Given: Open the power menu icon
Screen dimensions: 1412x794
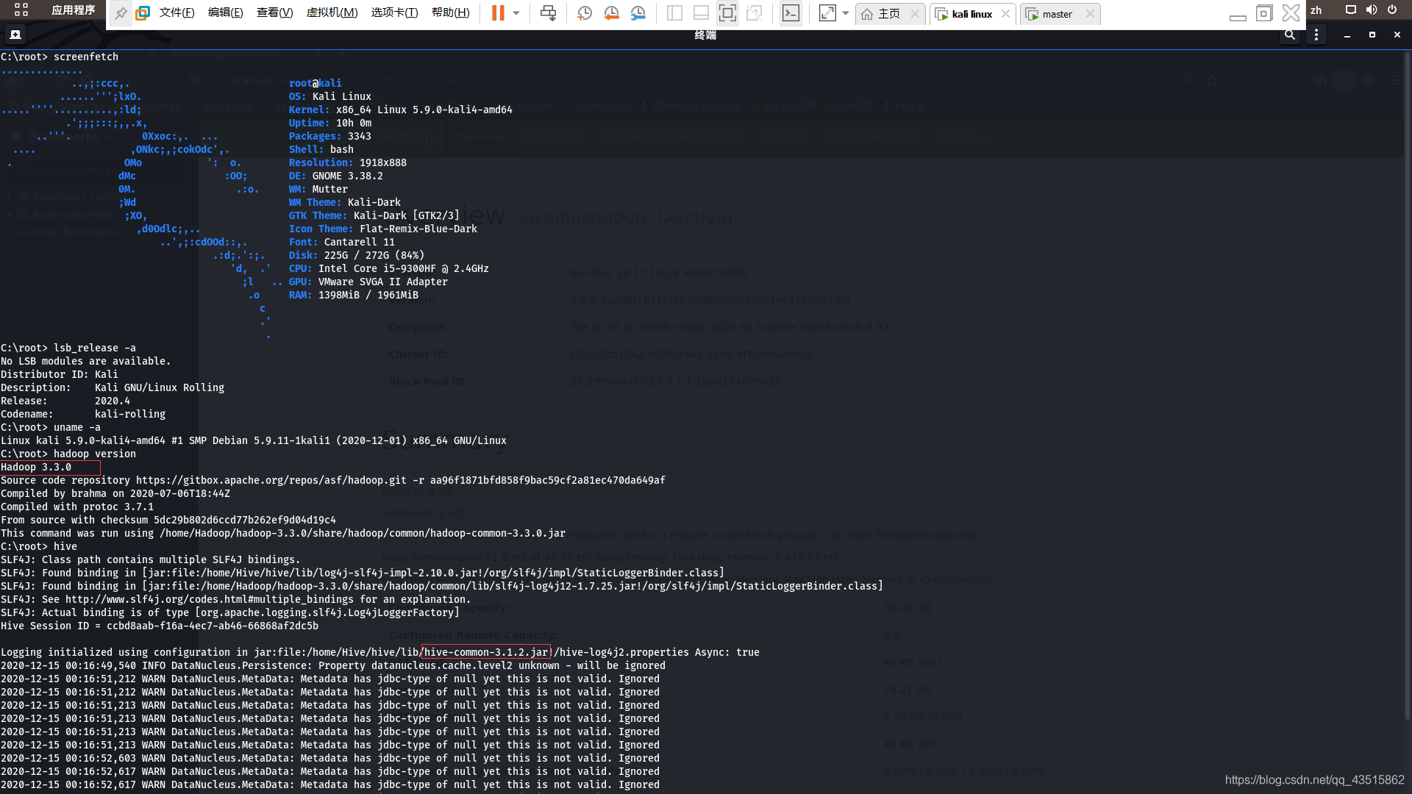Looking at the screenshot, I should click(x=1392, y=10).
